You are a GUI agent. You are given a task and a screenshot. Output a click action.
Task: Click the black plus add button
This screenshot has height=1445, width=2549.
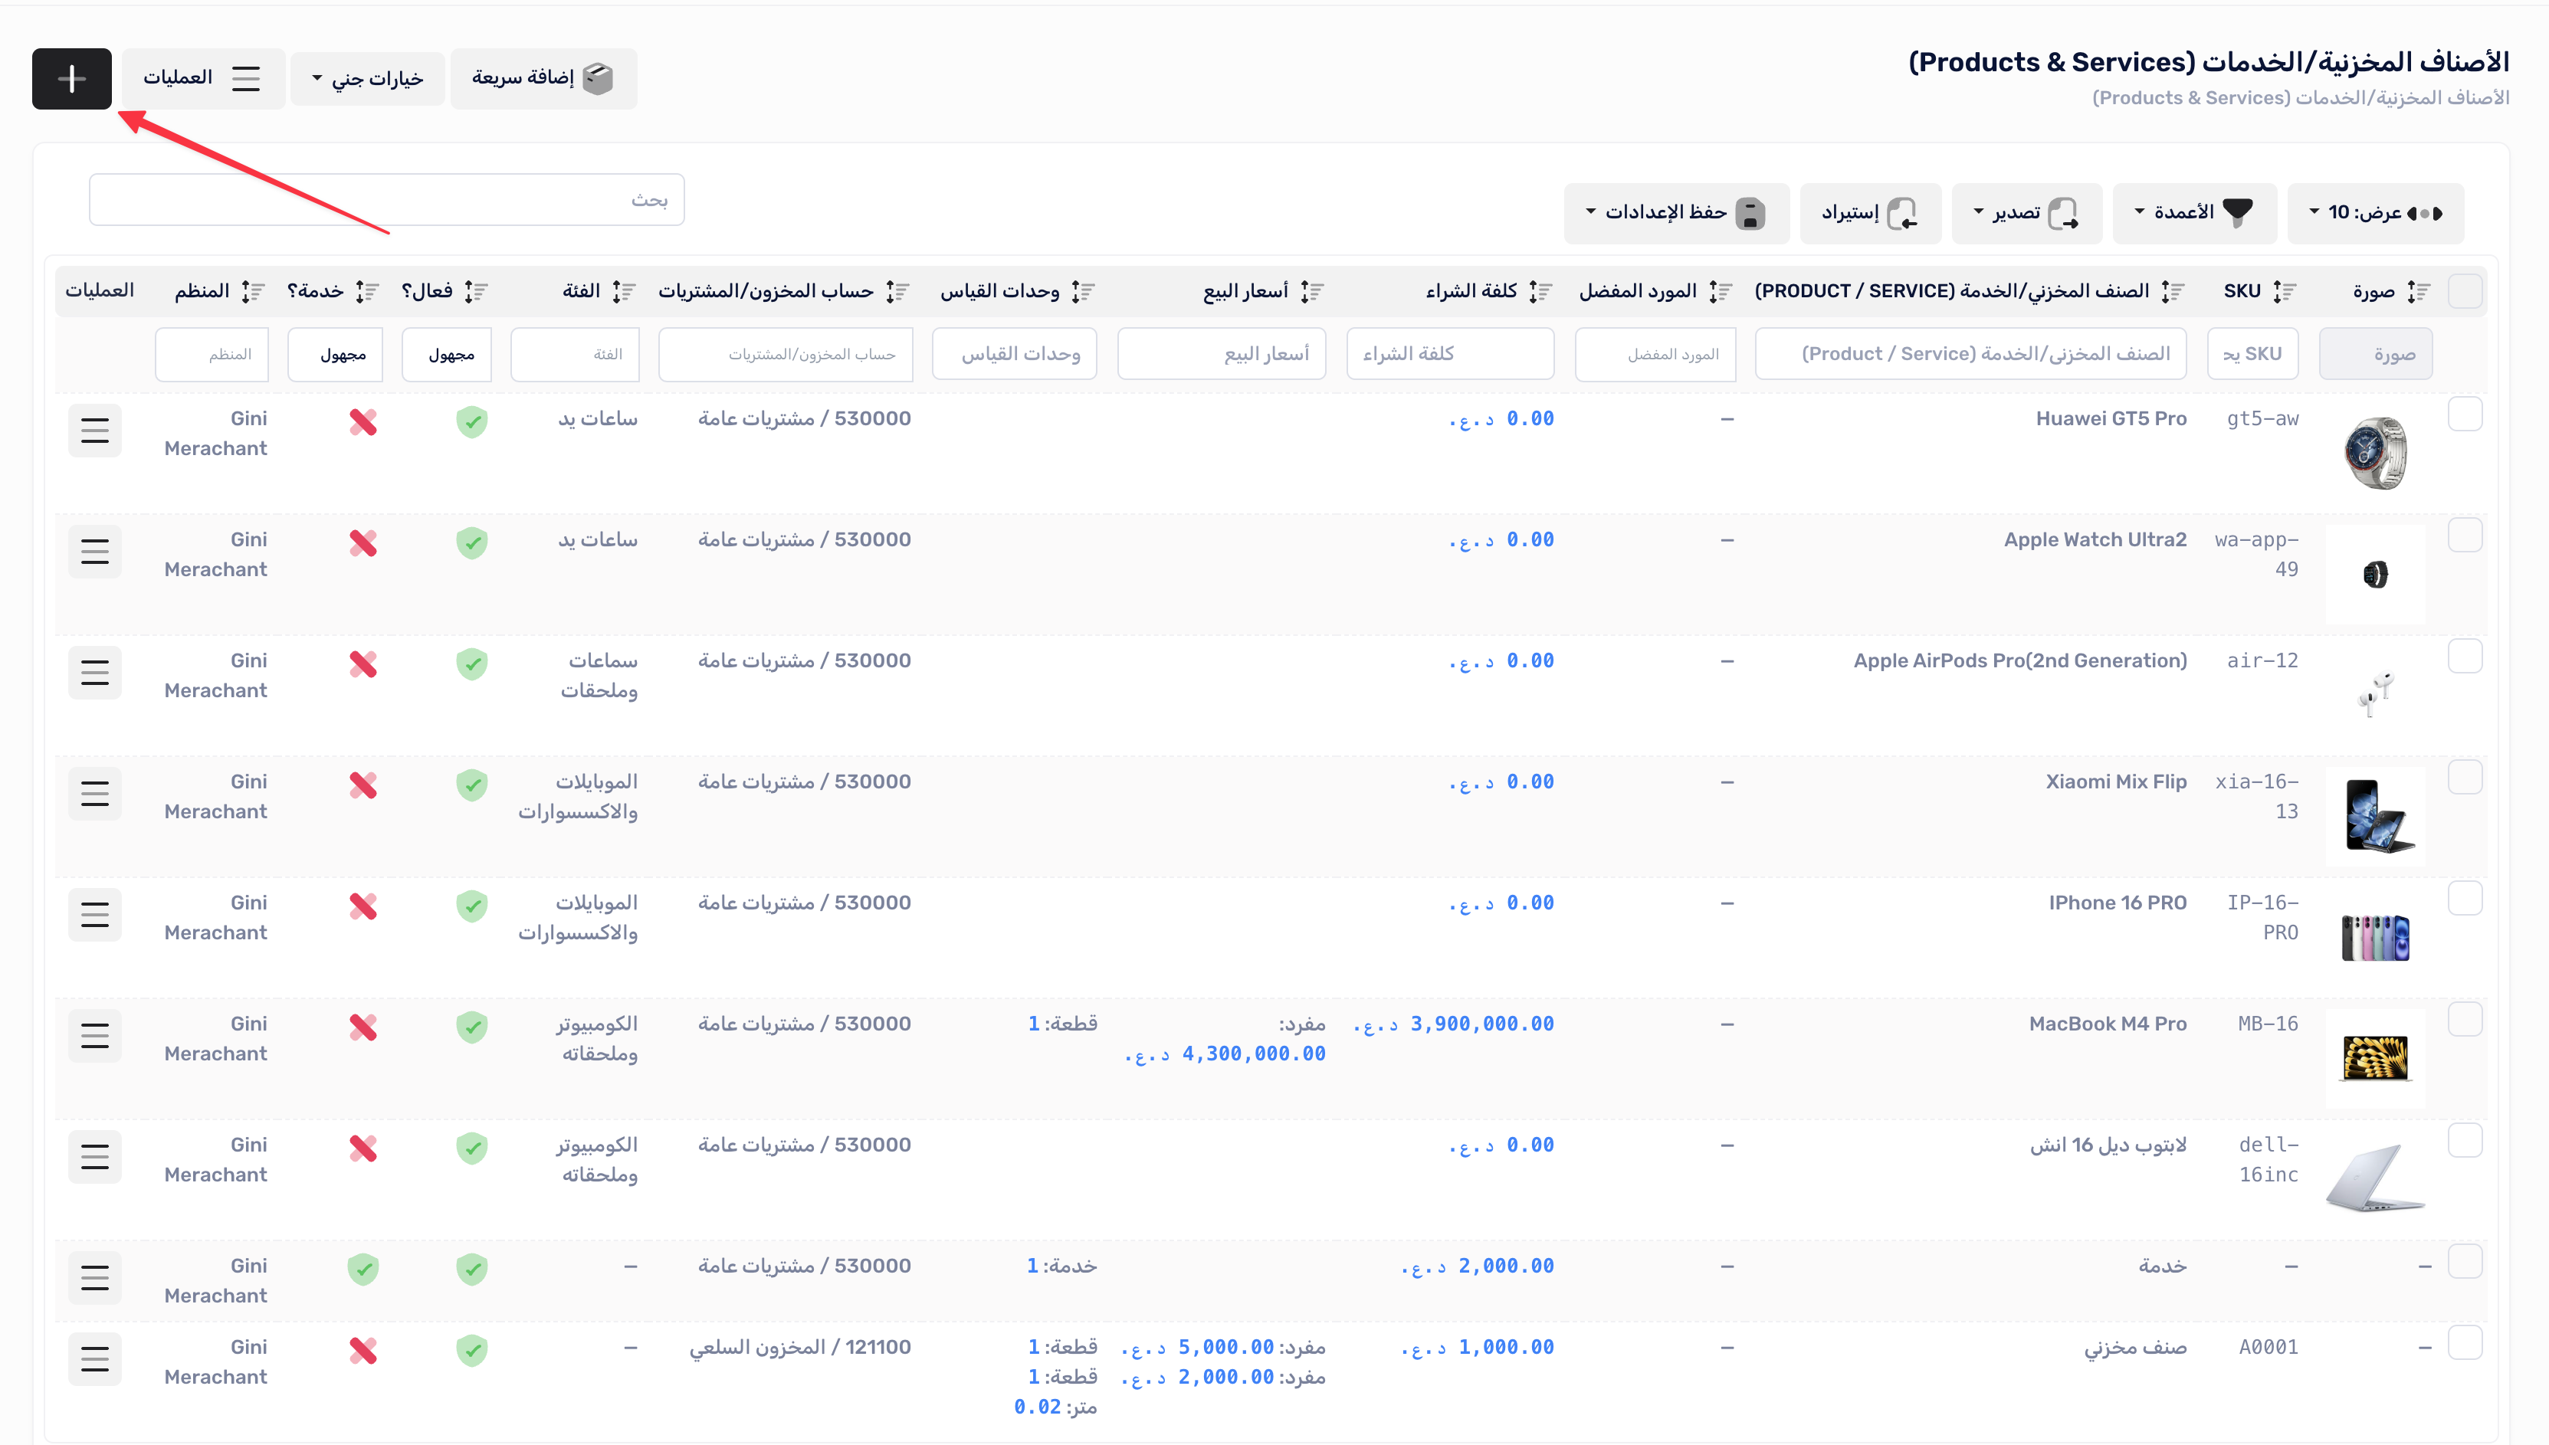pyautogui.click(x=71, y=78)
